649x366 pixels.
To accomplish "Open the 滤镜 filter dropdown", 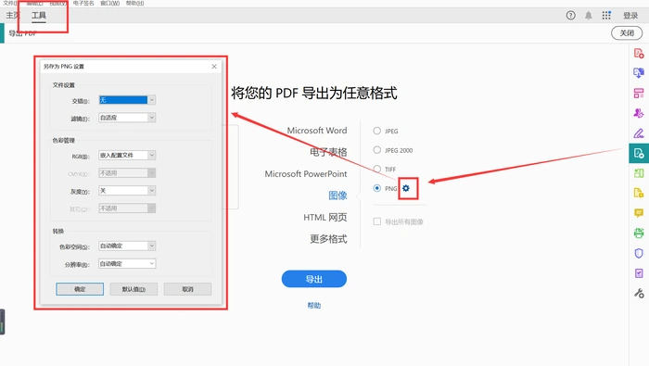I will [x=127, y=118].
